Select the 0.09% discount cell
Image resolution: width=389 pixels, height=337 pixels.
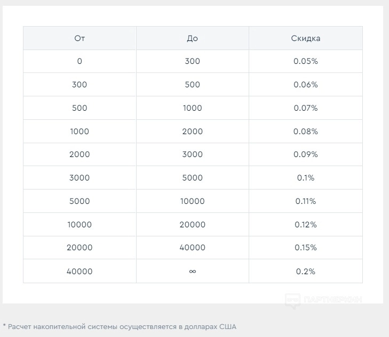pyautogui.click(x=306, y=154)
